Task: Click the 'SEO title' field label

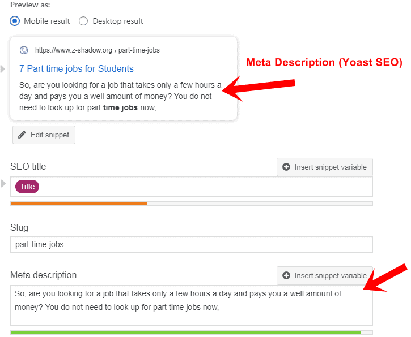Action: tap(28, 167)
